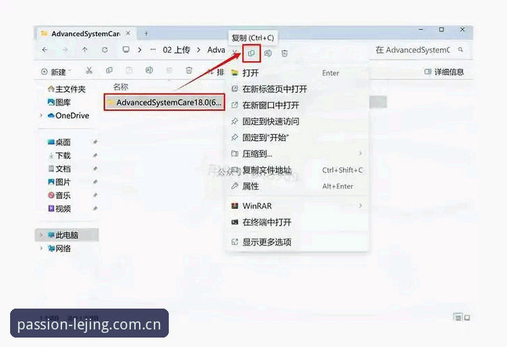Choose 在新窗口中打开
Image resolution: width=507 pixels, height=347 pixels.
coord(298,105)
